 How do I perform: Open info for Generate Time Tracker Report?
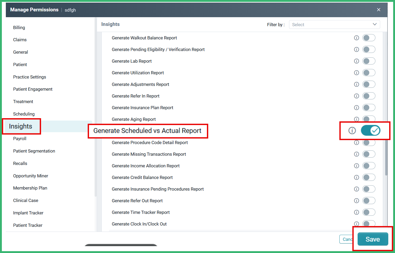point(356,212)
